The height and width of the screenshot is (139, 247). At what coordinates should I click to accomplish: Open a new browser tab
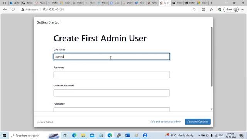(x=212, y=3)
